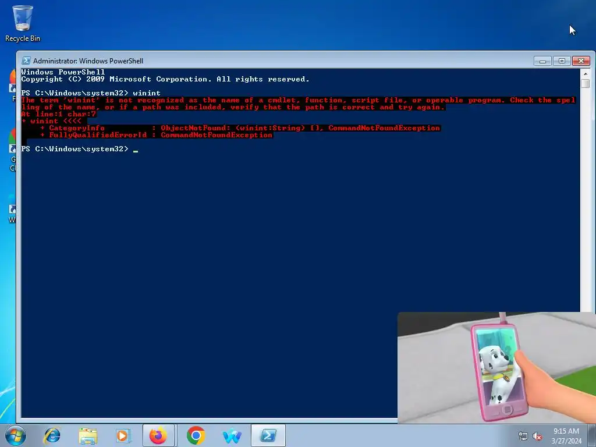
Task: Click the scrollbar up arrow in PowerShell
Action: (586, 73)
